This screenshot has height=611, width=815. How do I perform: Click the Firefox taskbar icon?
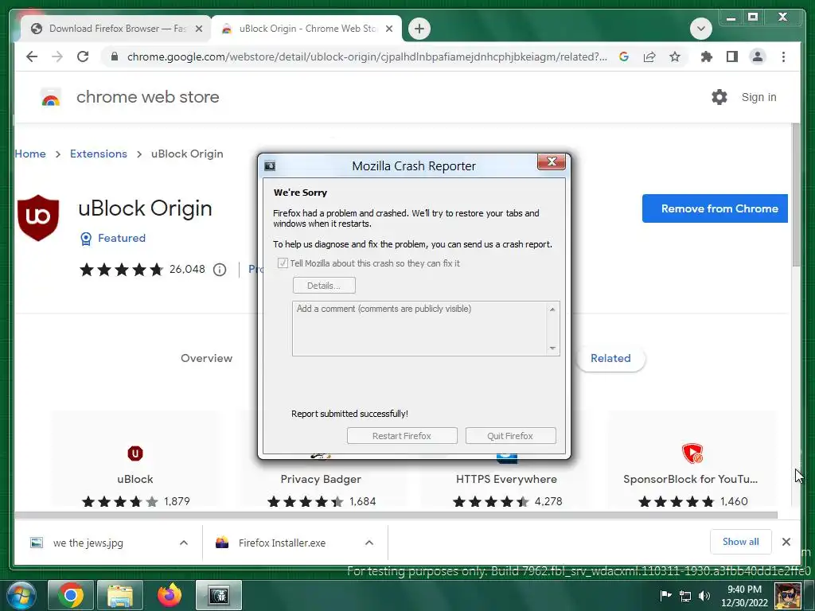point(170,595)
